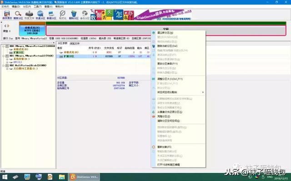
Task: Collapse the HD0 VMware disk tree node
Action: pyautogui.click(x=3, y=46)
